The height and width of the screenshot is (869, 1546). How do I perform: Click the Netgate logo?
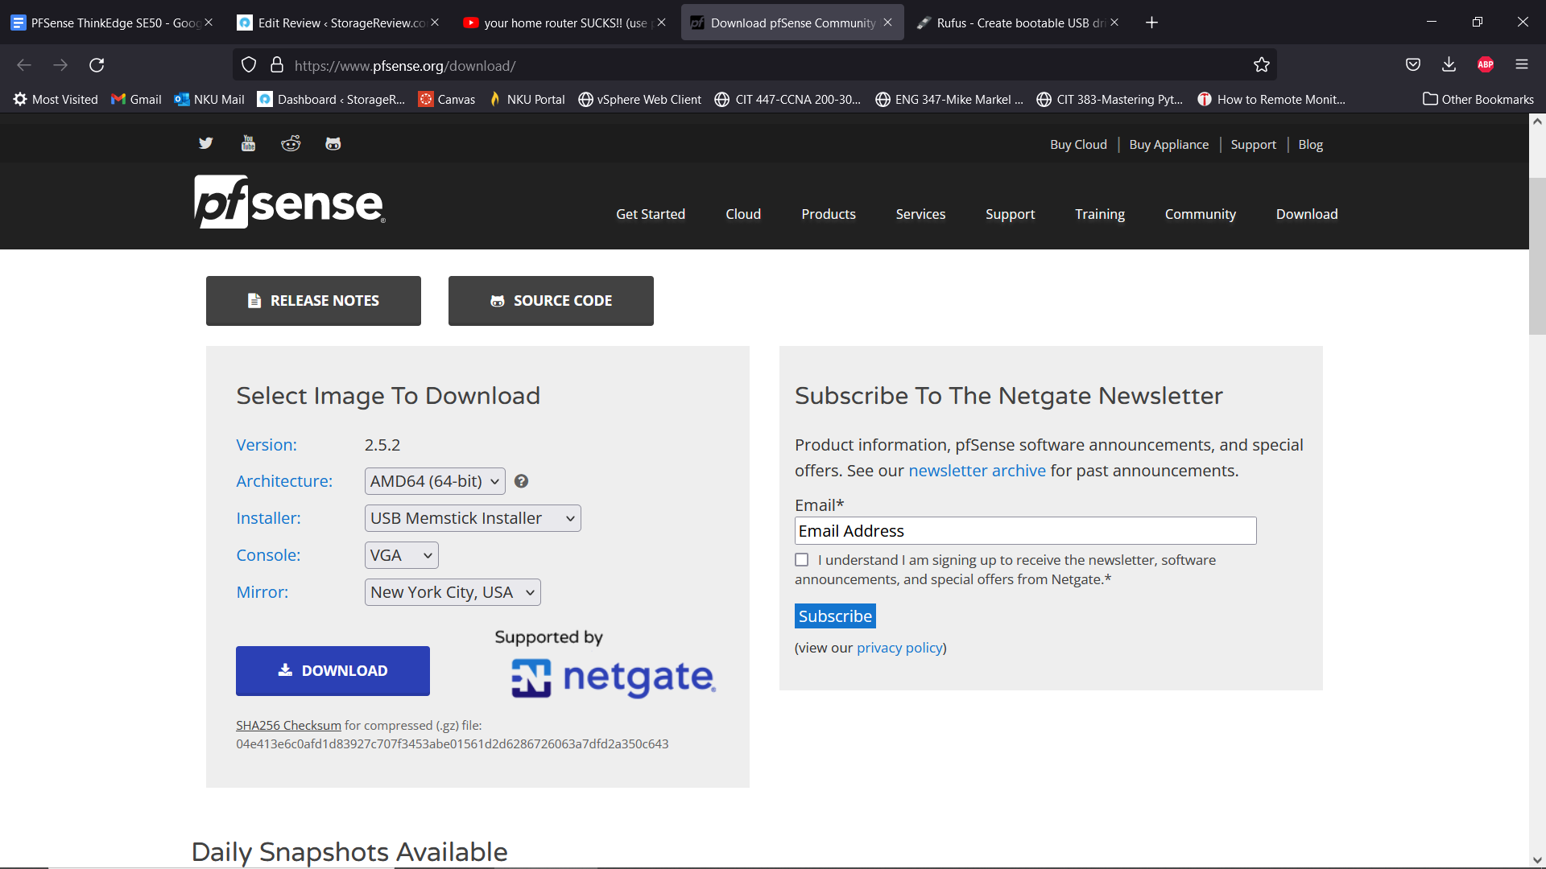point(614,677)
